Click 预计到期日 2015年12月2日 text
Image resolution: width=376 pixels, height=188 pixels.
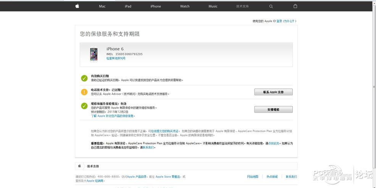pyautogui.click(x=110, y=112)
